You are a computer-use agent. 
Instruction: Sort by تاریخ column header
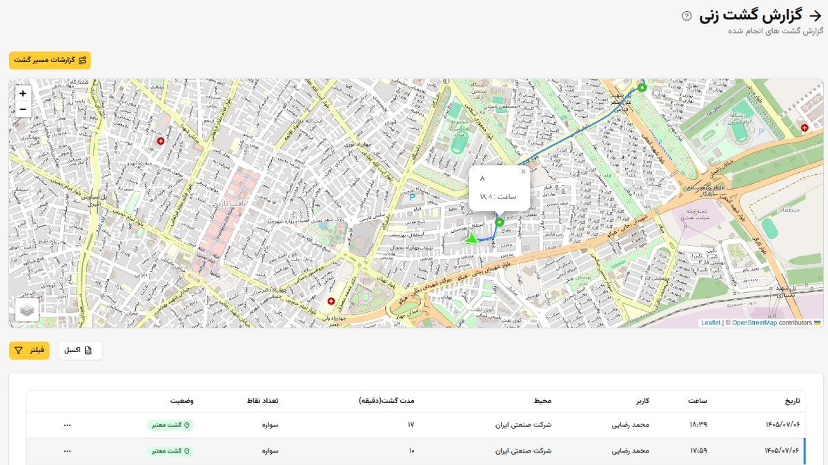(x=794, y=401)
